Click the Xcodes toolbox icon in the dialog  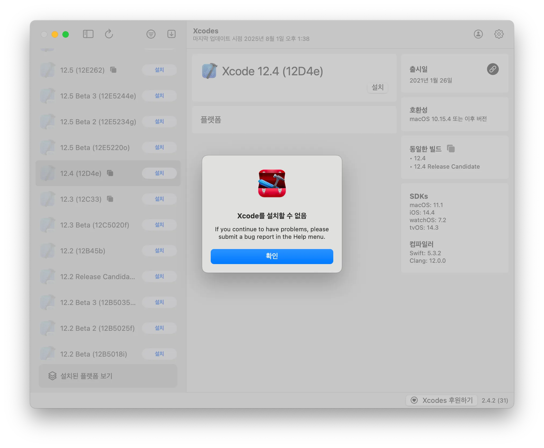coord(272,183)
